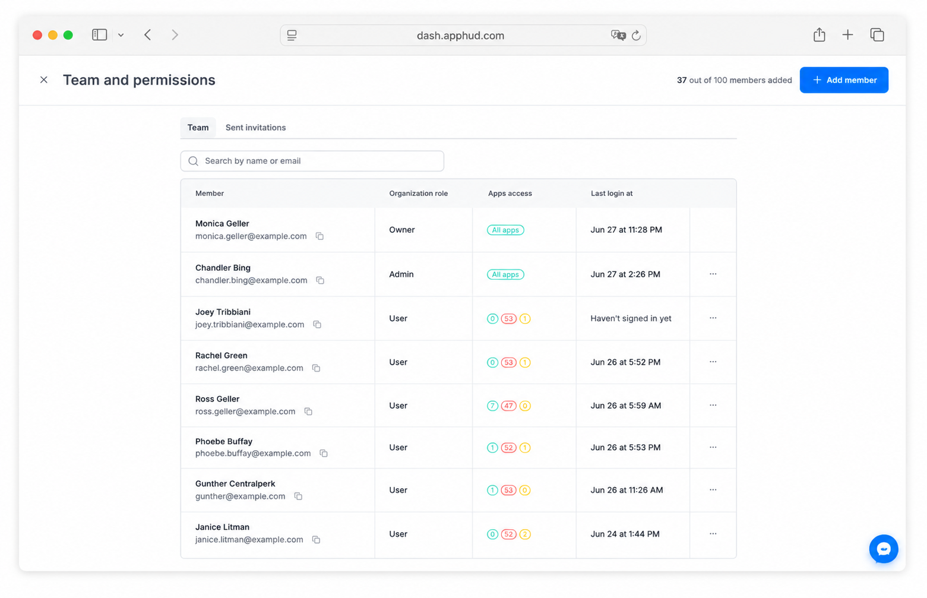The image size is (927, 598).
Task: Copy Phoebe Buffay's email address
Action: pyautogui.click(x=324, y=454)
